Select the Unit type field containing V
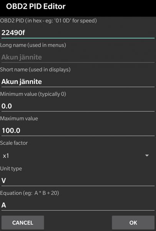This screenshot has width=156, height=231. coord(78,181)
